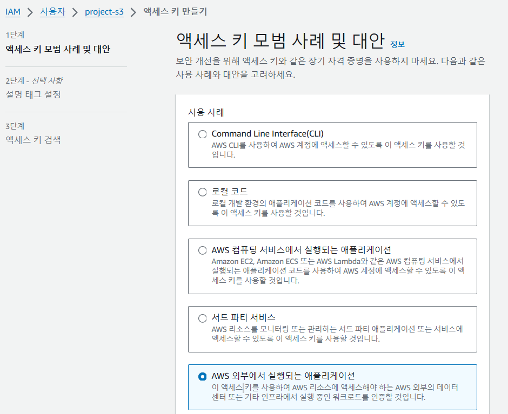
Task: Open project-s3 breadcrumb link
Action: coord(104,12)
